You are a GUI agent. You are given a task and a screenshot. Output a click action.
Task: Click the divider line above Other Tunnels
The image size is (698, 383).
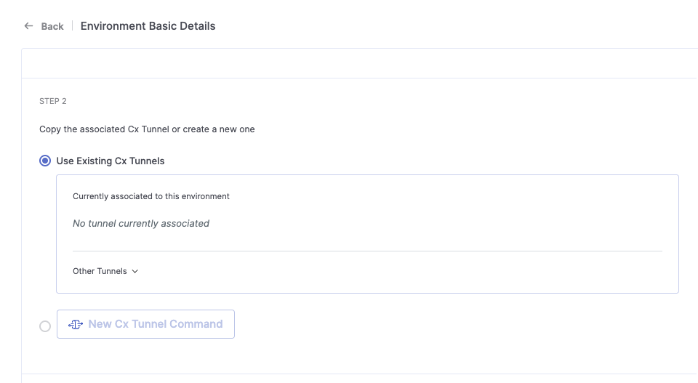[x=367, y=251]
